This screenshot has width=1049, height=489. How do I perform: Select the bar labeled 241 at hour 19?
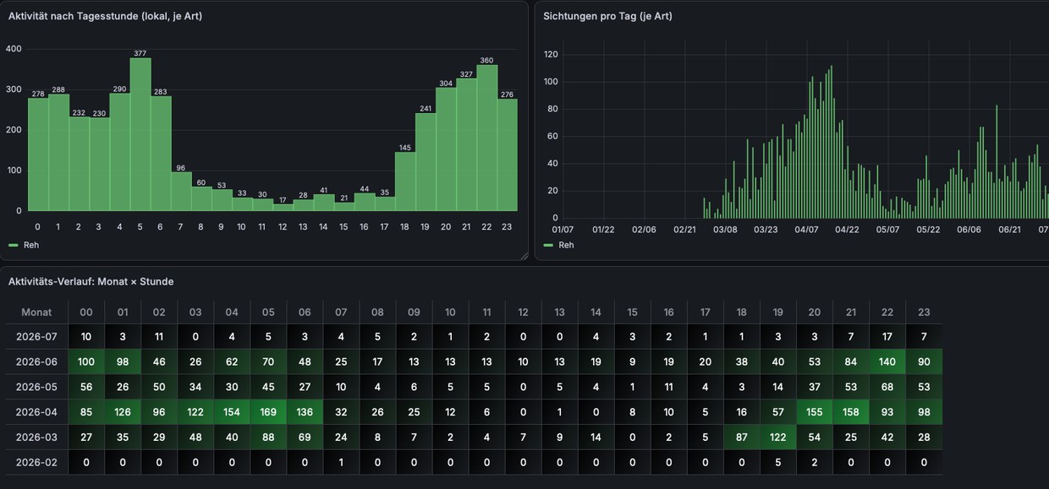coord(426,162)
